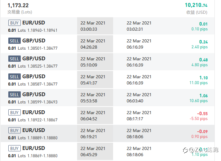Select the 11.00 pips result
Viewport: 221px width, 161px height.
pos(199,83)
